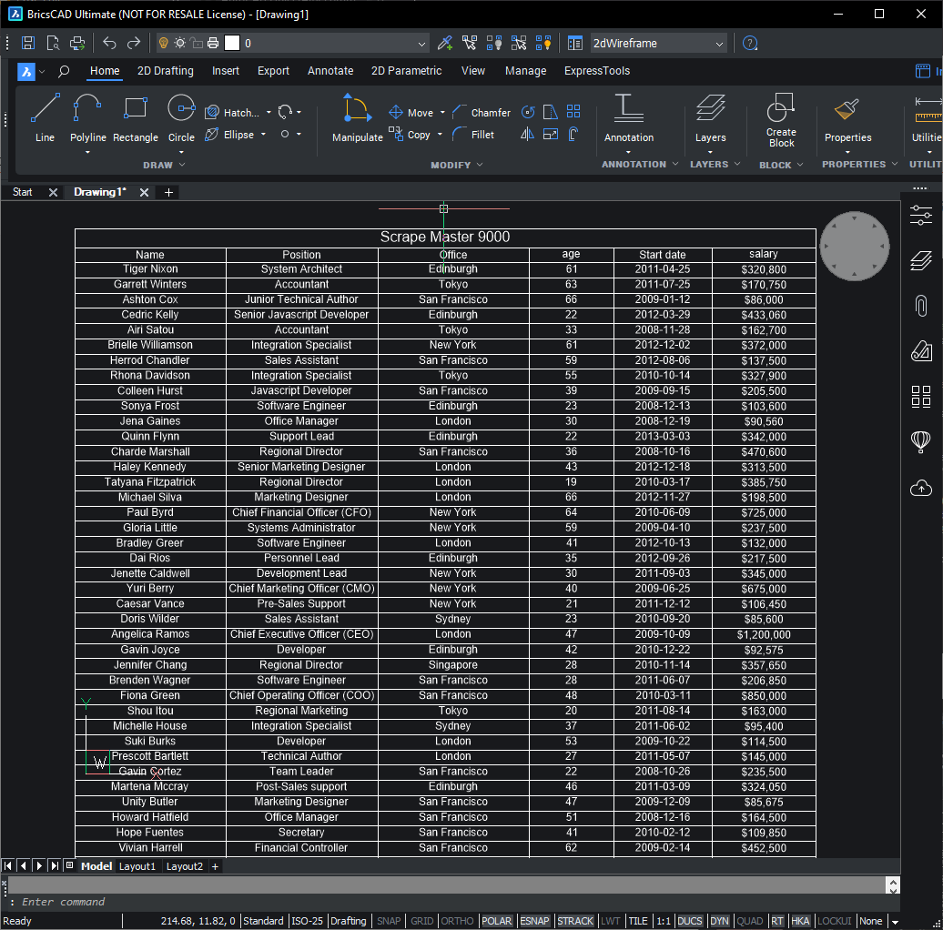
Task: Open the balloon Tips side panel icon
Action: tap(921, 442)
